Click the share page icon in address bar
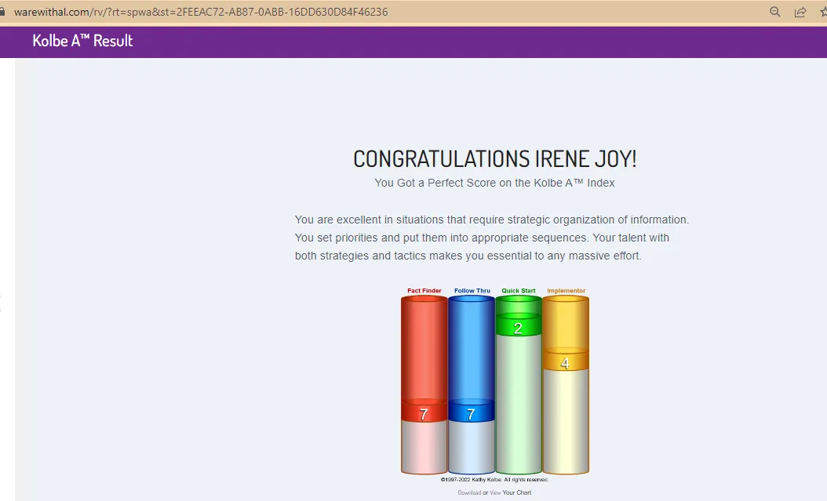Viewport: 827px width, 501px height. point(800,12)
